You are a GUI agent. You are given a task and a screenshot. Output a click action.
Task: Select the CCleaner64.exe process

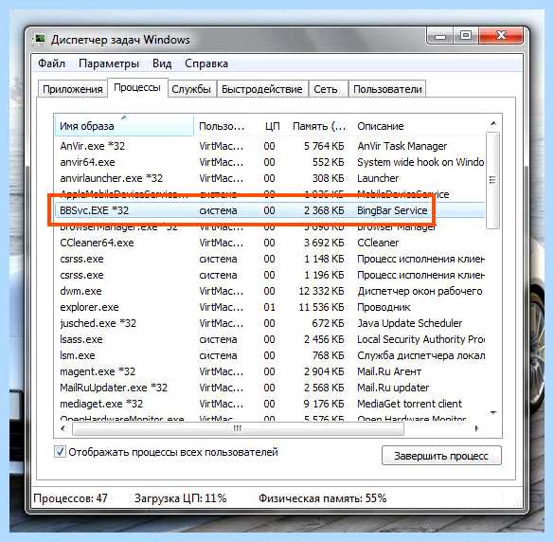(270, 243)
